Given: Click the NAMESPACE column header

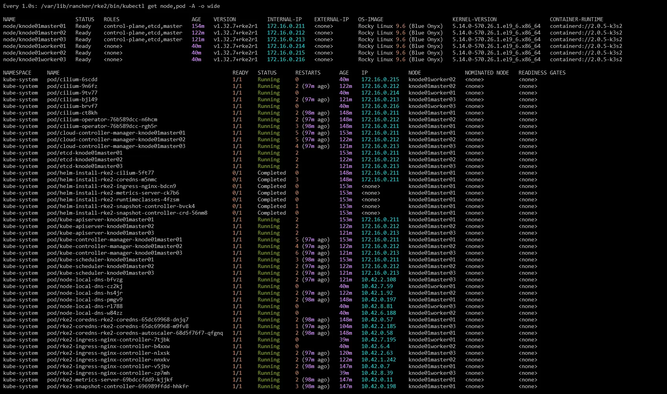Looking at the screenshot, I should (17, 73).
